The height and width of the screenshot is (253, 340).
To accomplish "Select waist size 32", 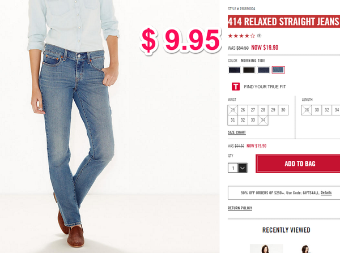I will pos(243,120).
